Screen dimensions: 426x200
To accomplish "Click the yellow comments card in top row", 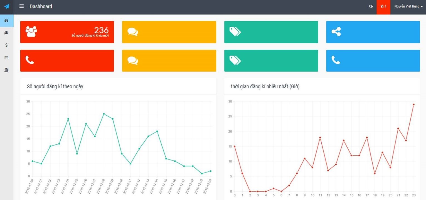I will pos(169,32).
